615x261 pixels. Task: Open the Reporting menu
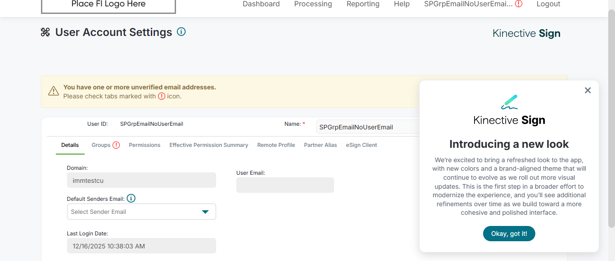363,4
